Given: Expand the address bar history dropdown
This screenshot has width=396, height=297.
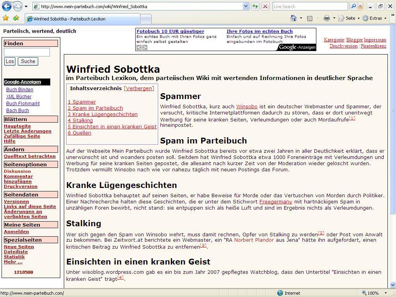Looking at the screenshot, I should (246, 7).
